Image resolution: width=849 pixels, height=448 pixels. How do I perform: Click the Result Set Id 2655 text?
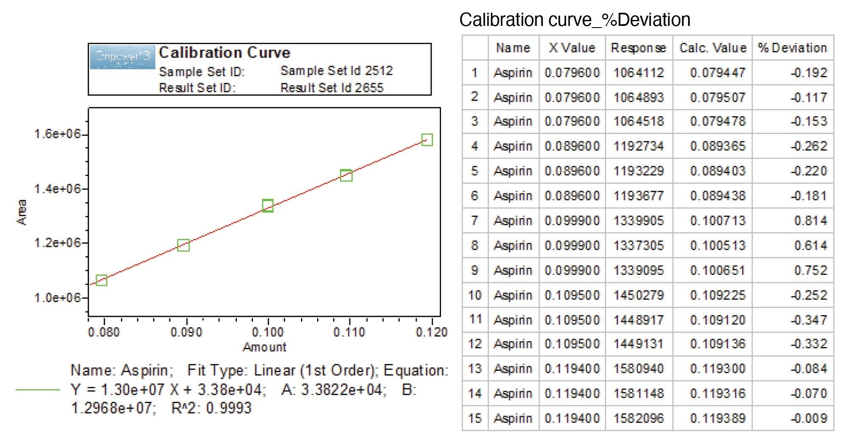point(332,88)
